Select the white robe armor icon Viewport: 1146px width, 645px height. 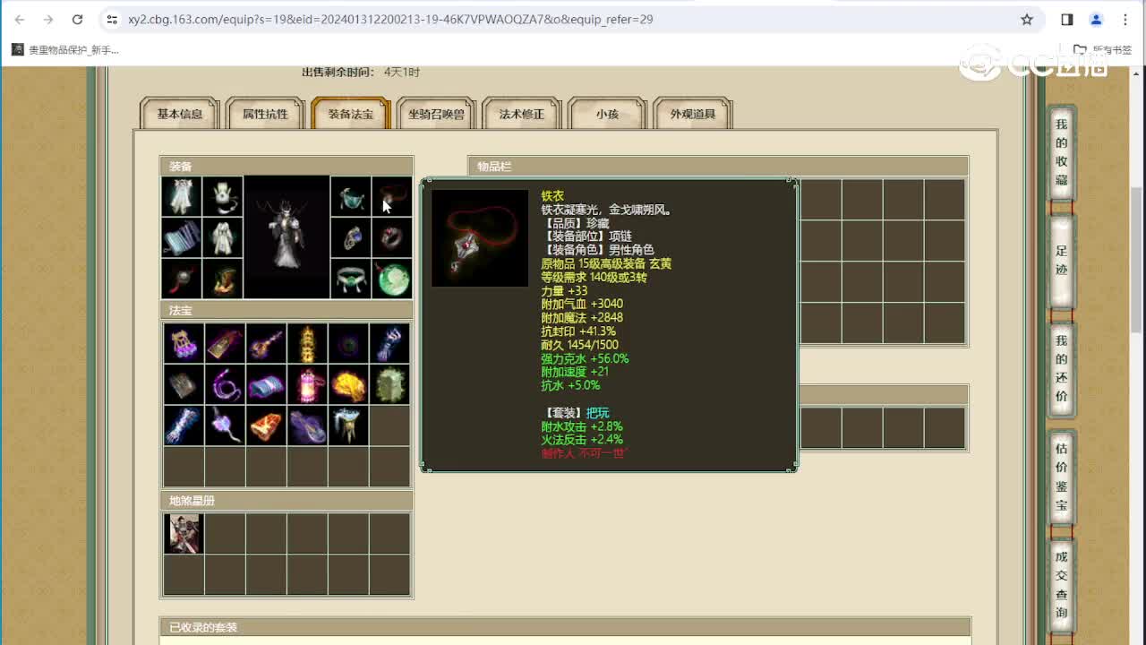(x=223, y=237)
